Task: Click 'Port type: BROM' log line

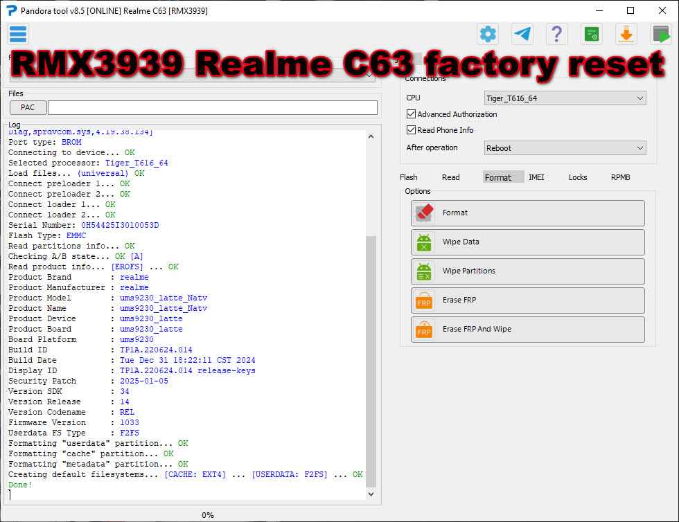Action: click(x=45, y=142)
